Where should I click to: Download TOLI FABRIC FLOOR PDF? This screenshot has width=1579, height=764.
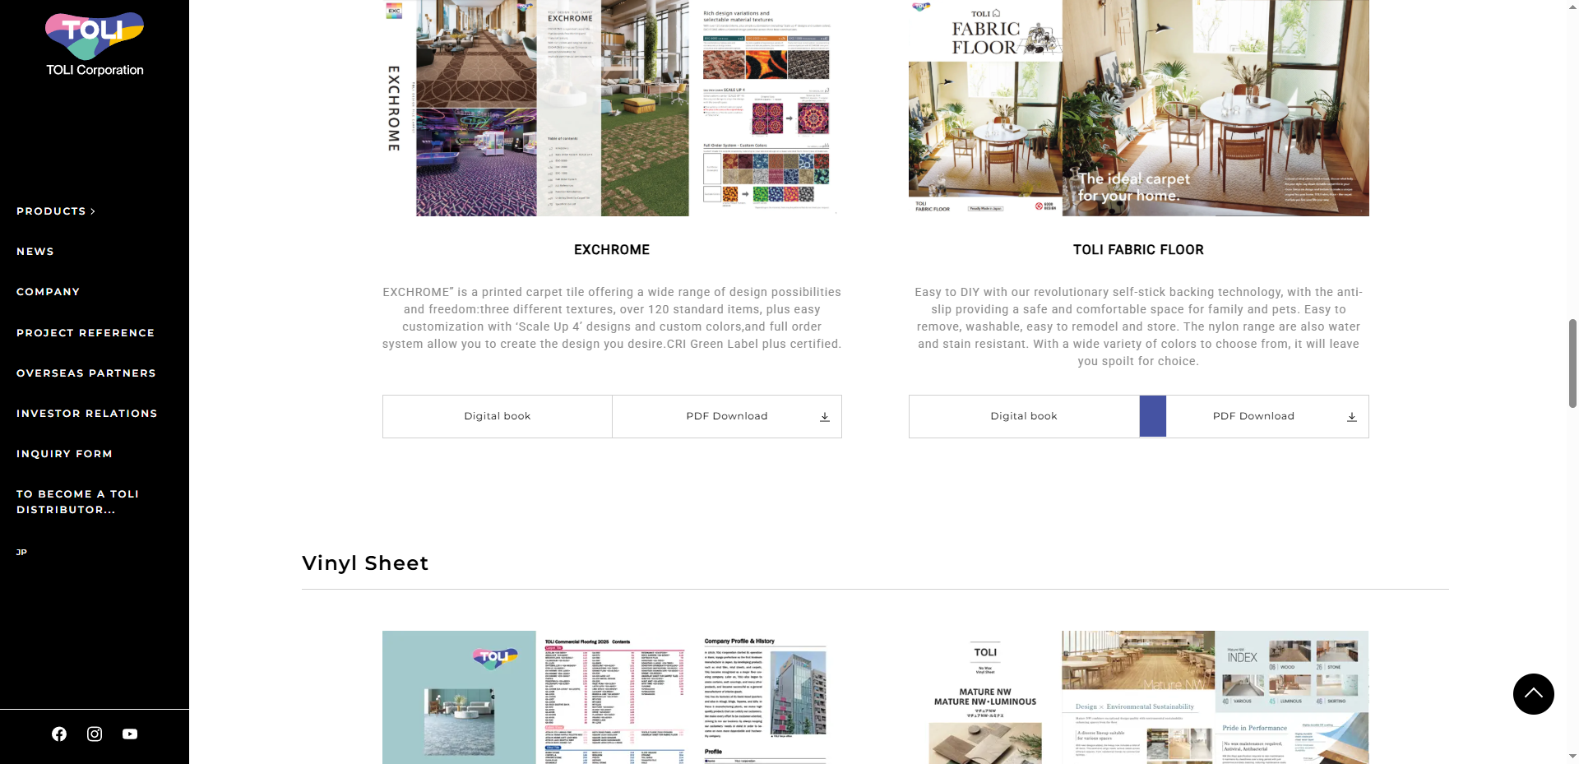point(1254,416)
